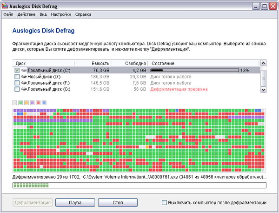Click the blue legend swatch
The width and height of the screenshot is (279, 213).
click(44, 103)
